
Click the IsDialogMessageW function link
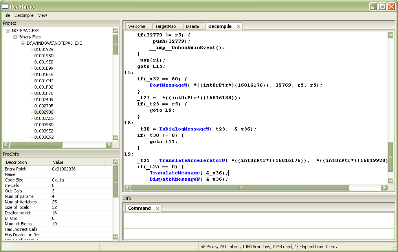coord(184,129)
